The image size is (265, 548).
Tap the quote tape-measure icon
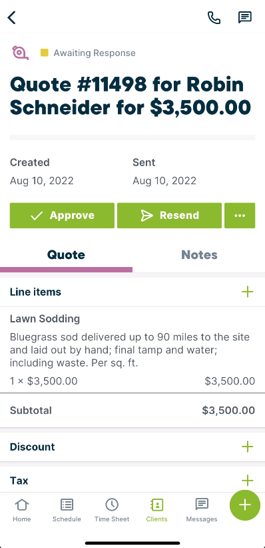pos(20,53)
